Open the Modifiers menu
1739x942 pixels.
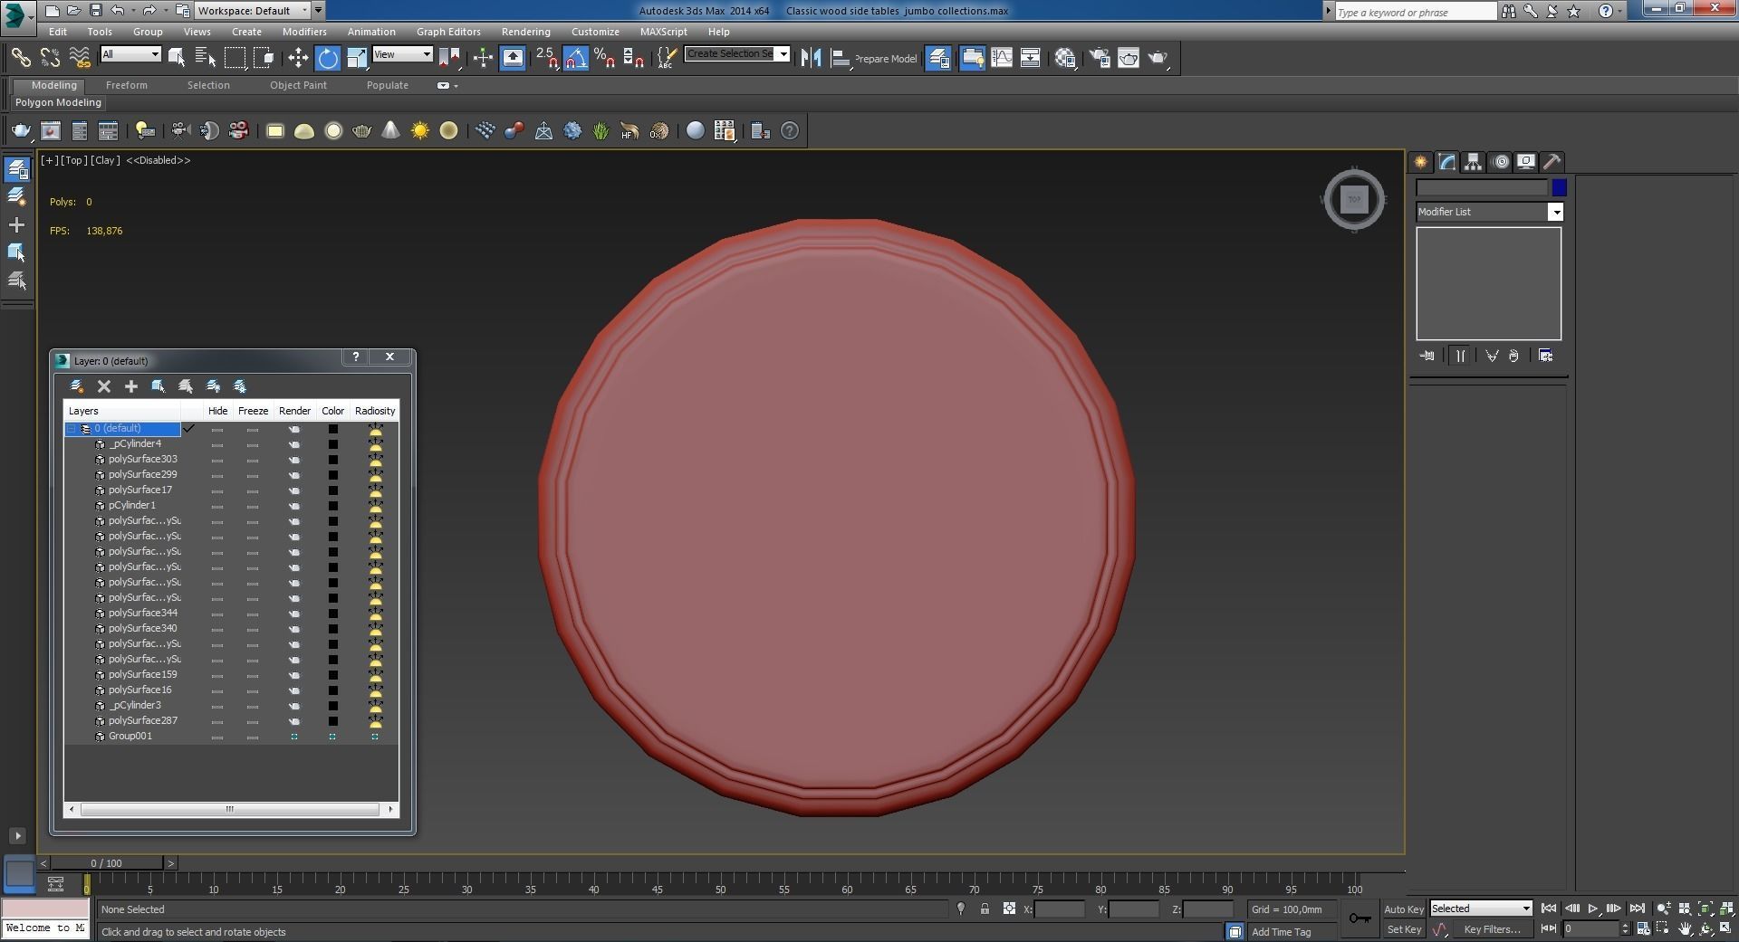304,32
